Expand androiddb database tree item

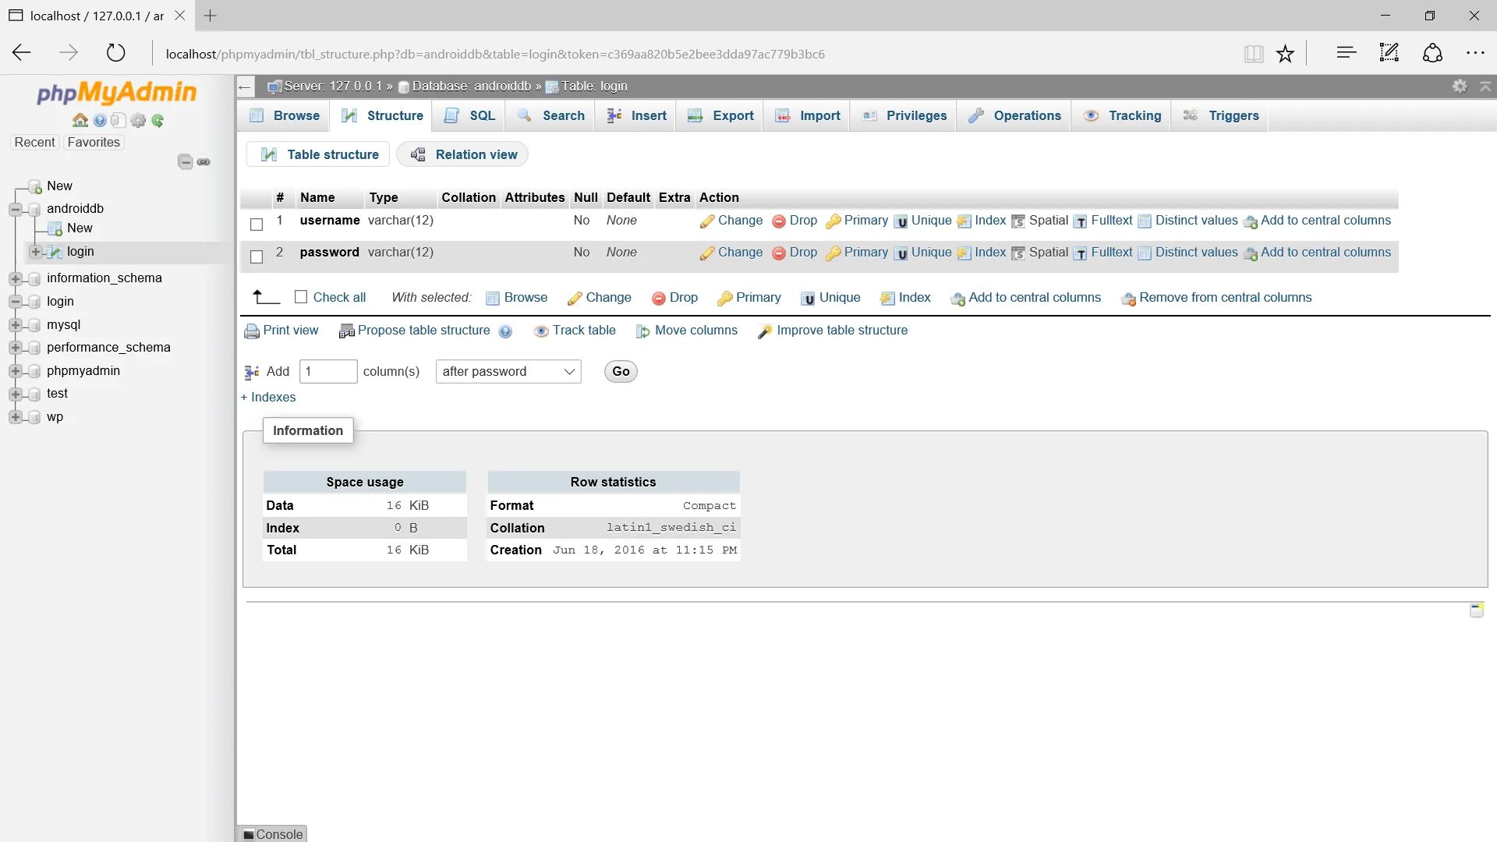(17, 207)
